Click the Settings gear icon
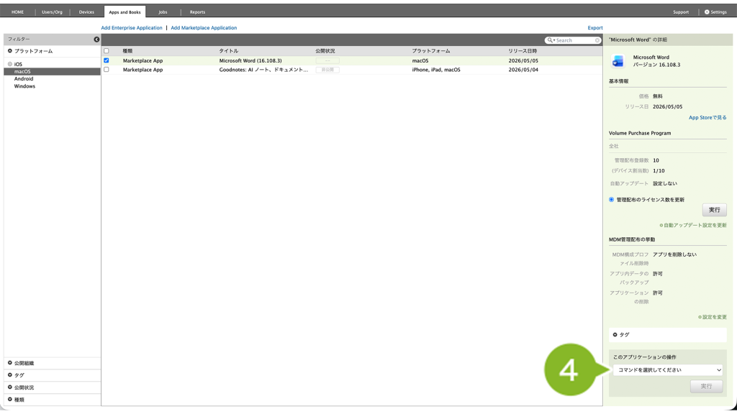Viewport: 737px width, 414px height. 707,12
